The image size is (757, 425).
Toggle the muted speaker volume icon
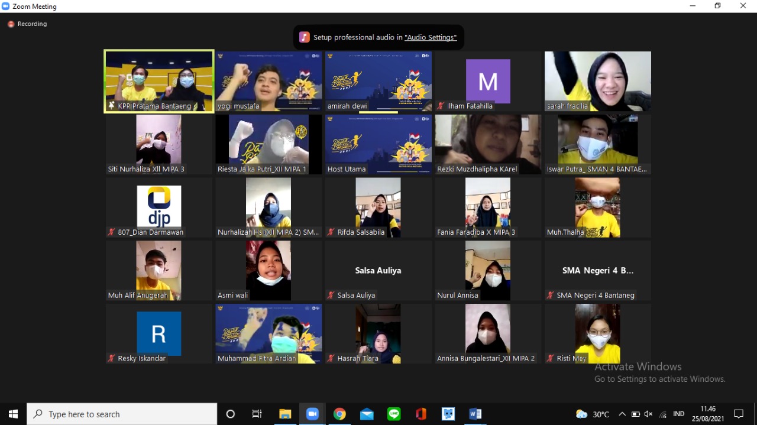tap(649, 414)
